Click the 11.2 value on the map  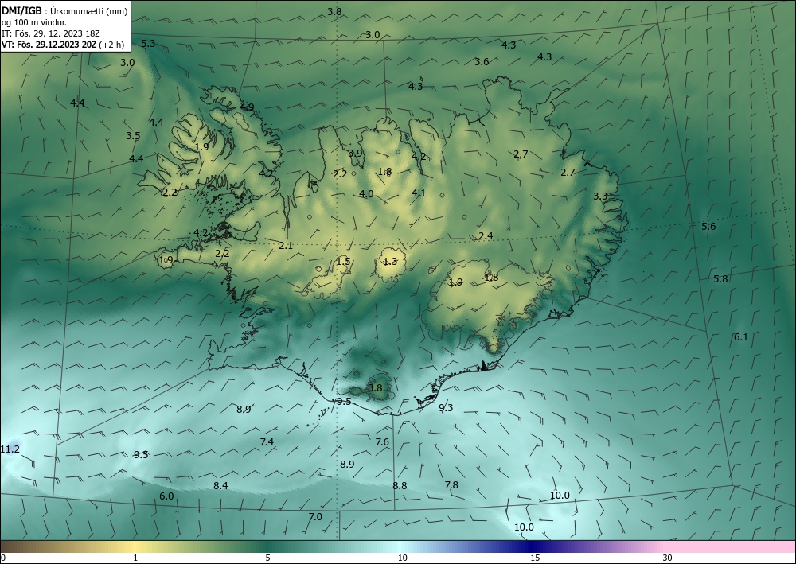click(10, 449)
